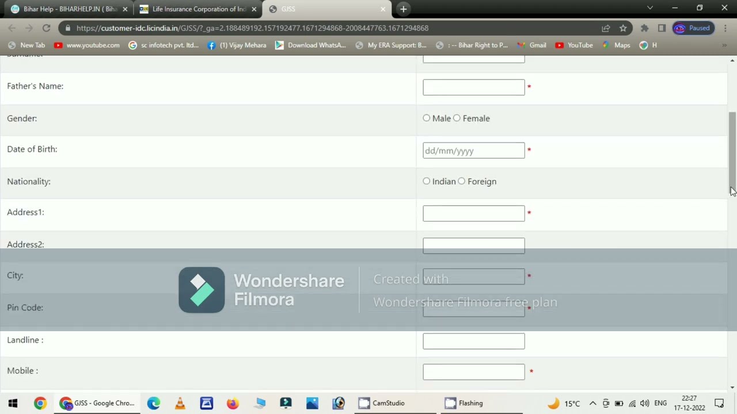Open network Wi-Fi tray icon
Image resolution: width=737 pixels, height=414 pixels.
632,403
